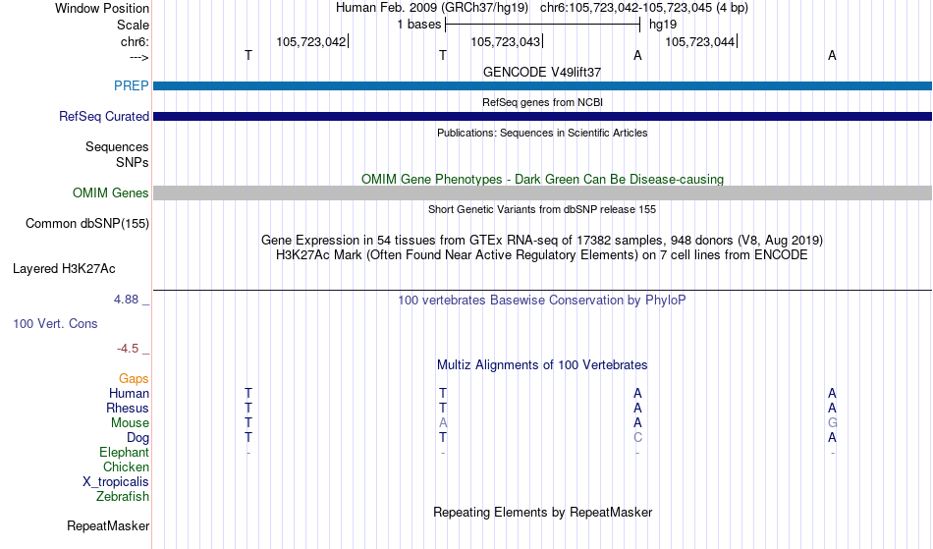Click Multiz Alignments of 100 Vertebrates title
The image size is (933, 549).
[542, 364]
